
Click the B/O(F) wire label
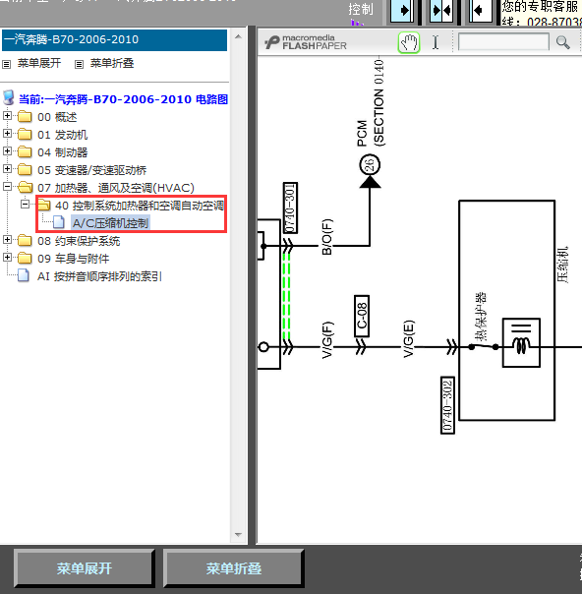pos(326,237)
